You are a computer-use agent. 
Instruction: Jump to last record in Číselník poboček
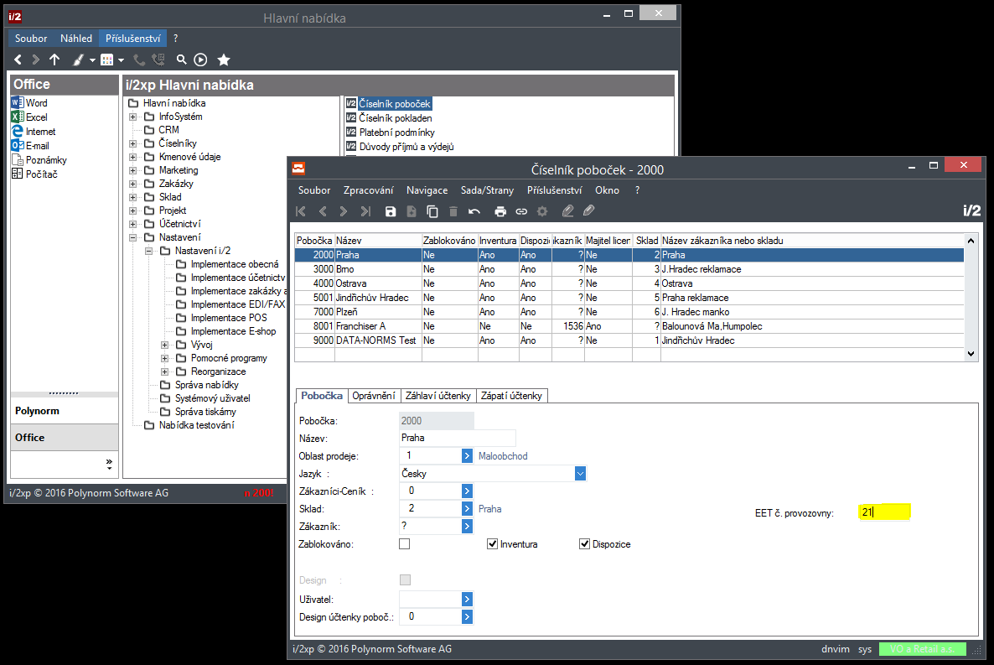click(x=365, y=211)
